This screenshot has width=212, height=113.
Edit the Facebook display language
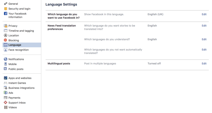(204, 14)
